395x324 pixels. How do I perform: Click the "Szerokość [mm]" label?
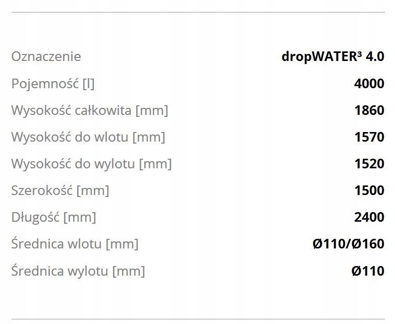(x=60, y=190)
